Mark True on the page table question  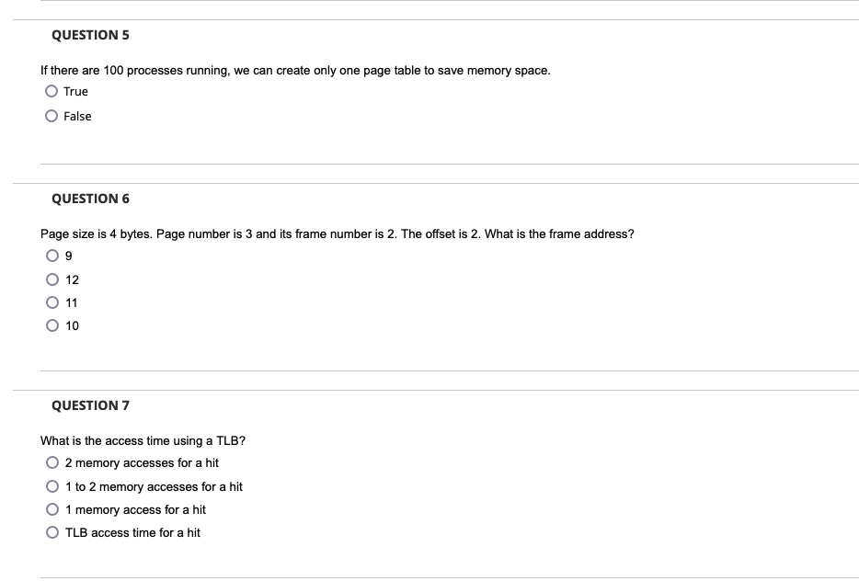pyautogui.click(x=52, y=91)
